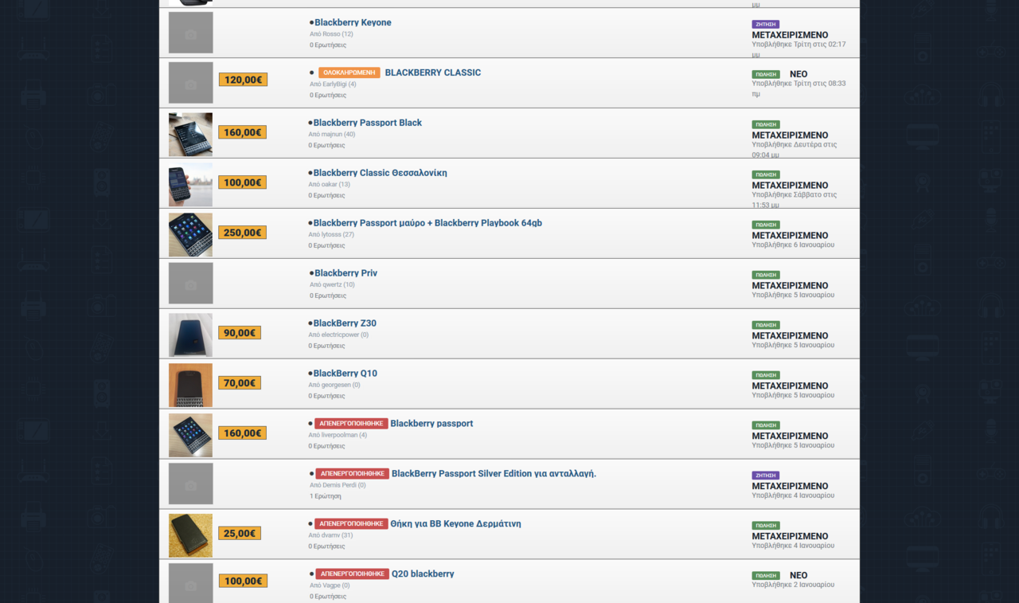Open seller lytosss (27) profile
The image size is (1019, 603).
click(331, 235)
